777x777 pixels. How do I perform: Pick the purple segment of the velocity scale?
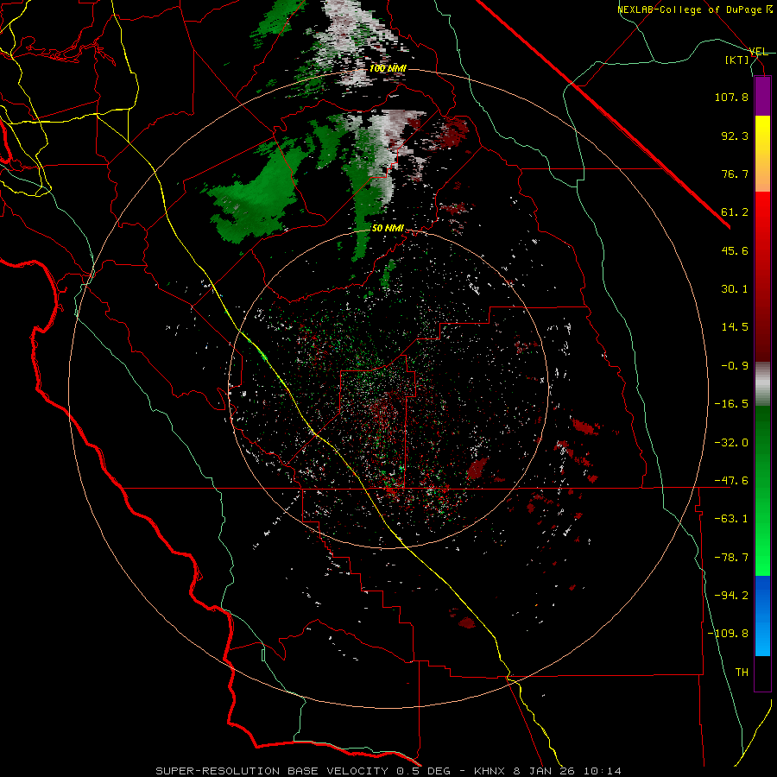pos(762,96)
